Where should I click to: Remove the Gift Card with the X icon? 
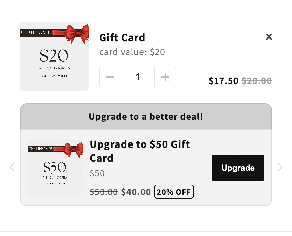269,37
